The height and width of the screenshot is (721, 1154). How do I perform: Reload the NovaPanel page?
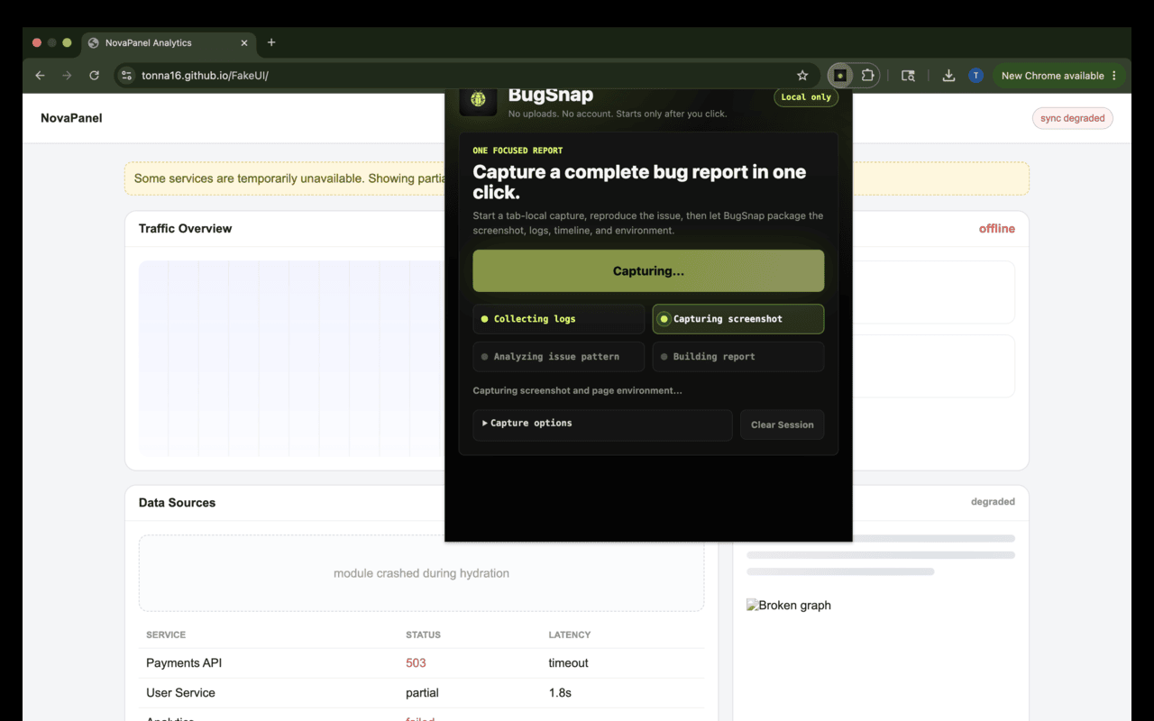[x=94, y=76]
